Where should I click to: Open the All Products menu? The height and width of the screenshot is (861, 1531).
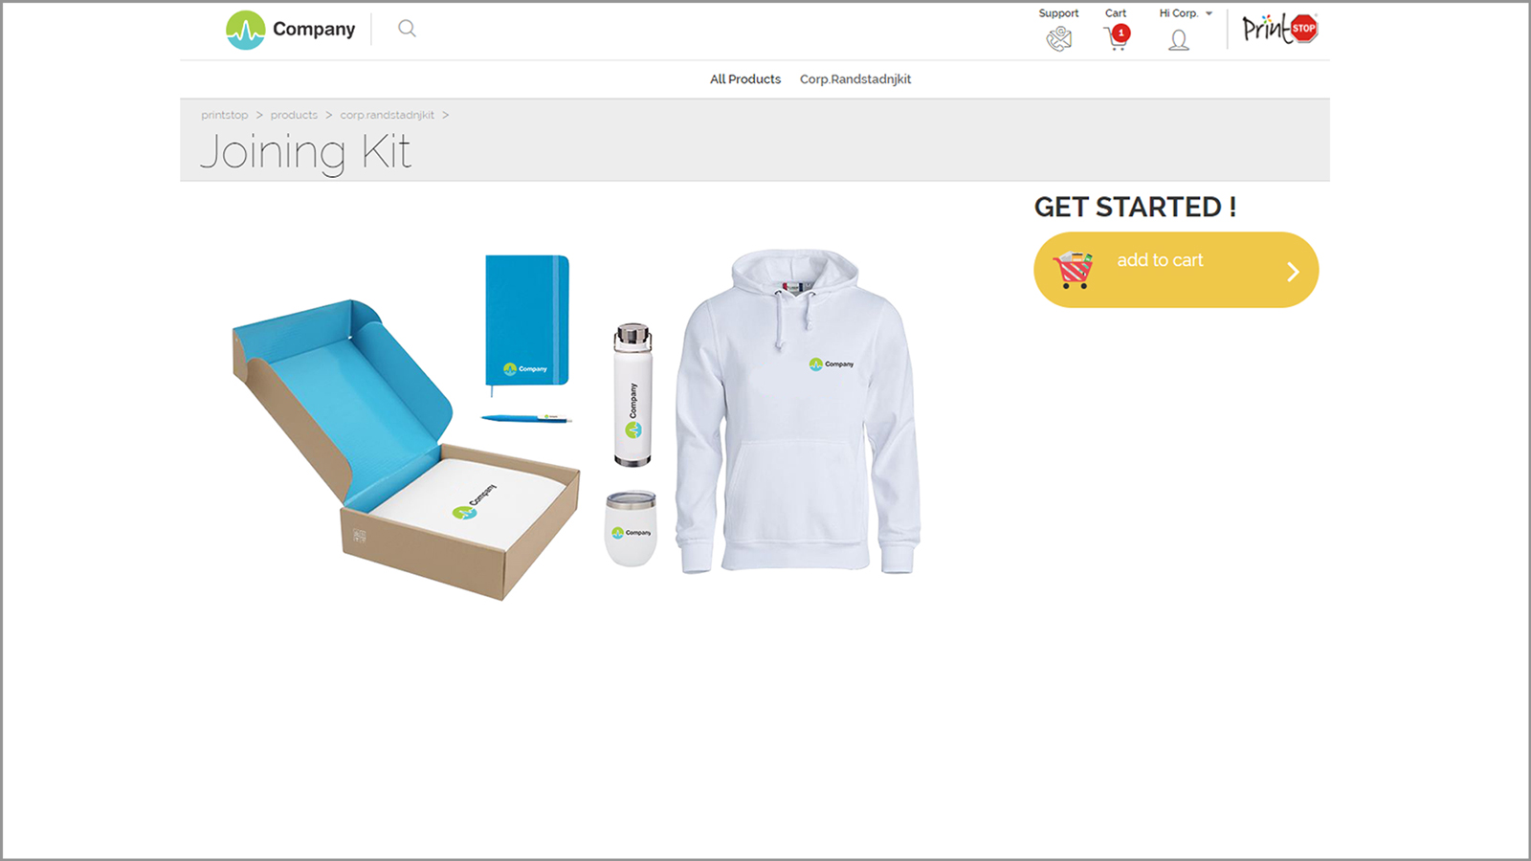(745, 79)
